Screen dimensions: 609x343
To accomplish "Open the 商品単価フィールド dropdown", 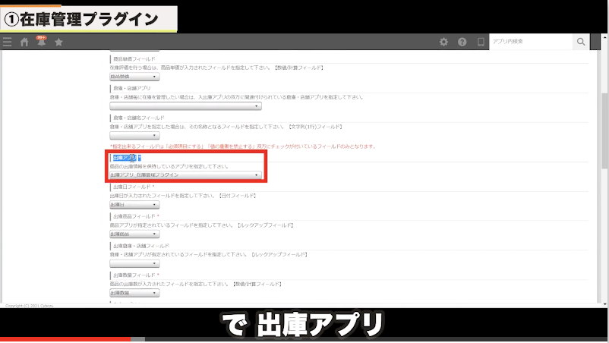I will click(134, 77).
